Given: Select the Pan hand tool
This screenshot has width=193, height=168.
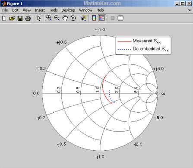Looking at the screenshot, I should 65,18.
